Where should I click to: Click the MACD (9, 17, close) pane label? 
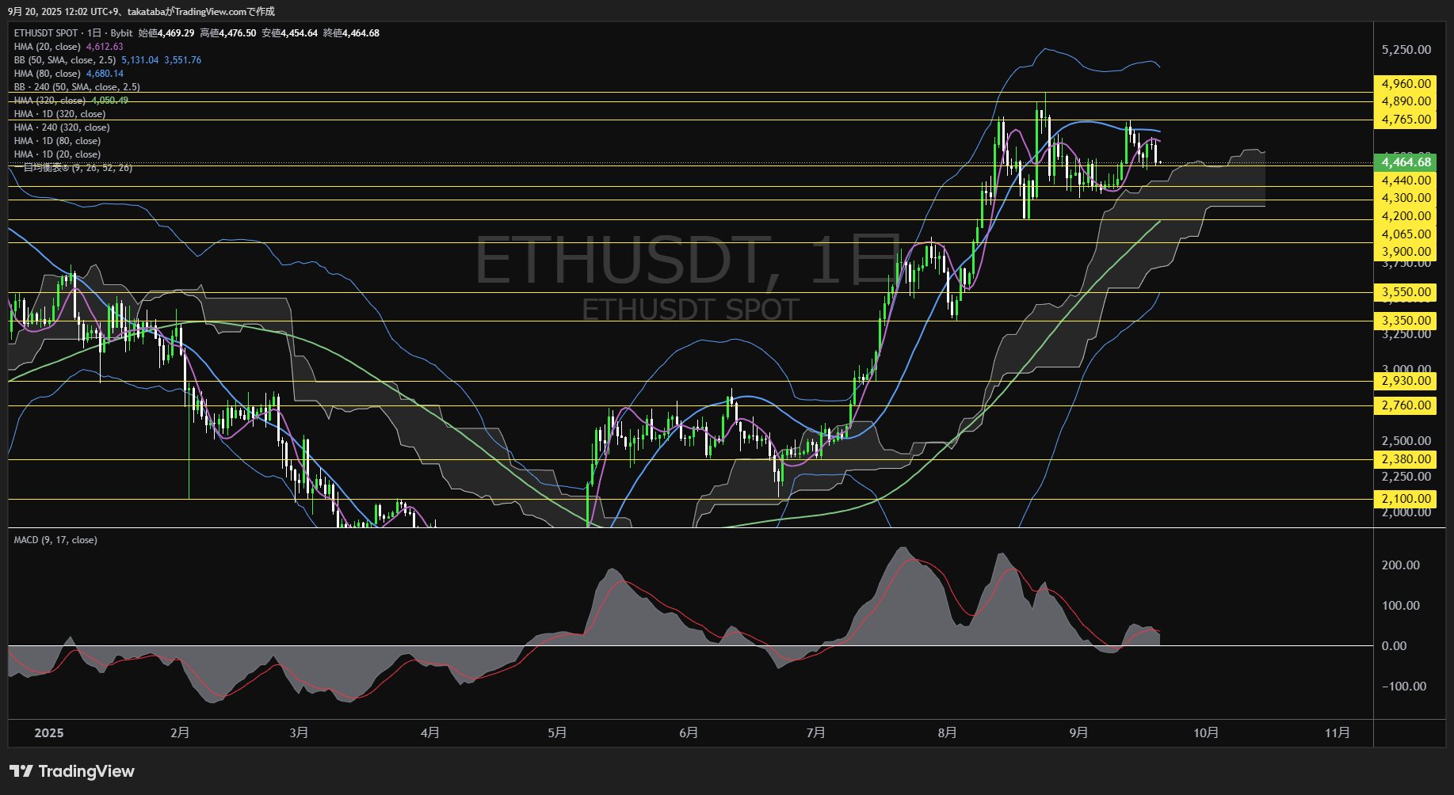(x=55, y=540)
